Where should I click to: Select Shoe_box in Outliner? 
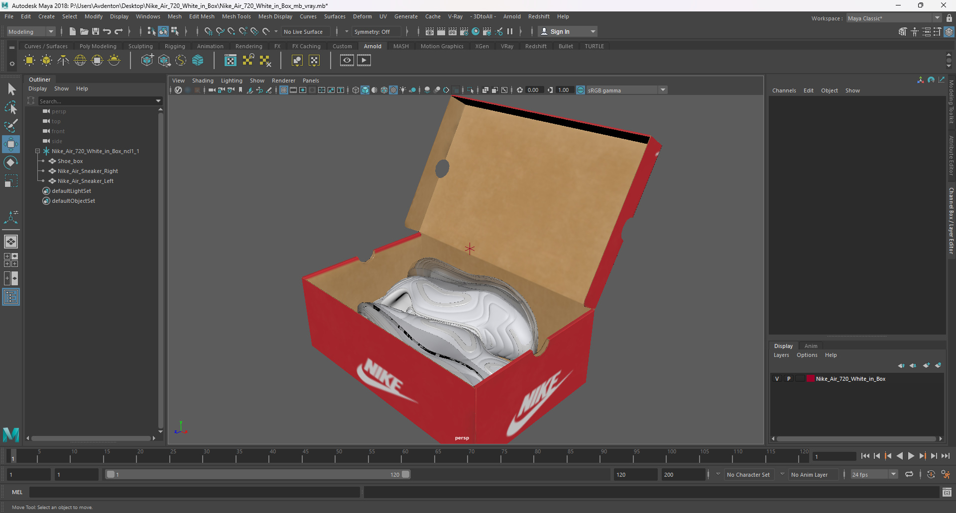click(70, 161)
